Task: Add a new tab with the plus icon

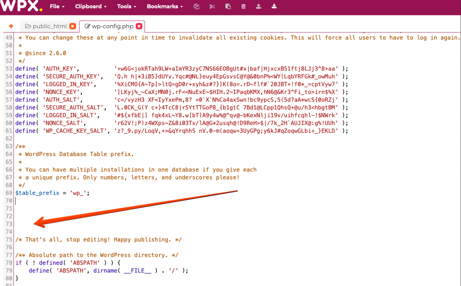Action: [11, 26]
